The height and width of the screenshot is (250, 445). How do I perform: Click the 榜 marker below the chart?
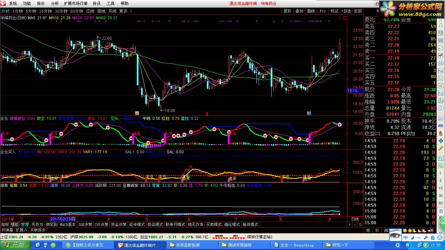(x=137, y=113)
